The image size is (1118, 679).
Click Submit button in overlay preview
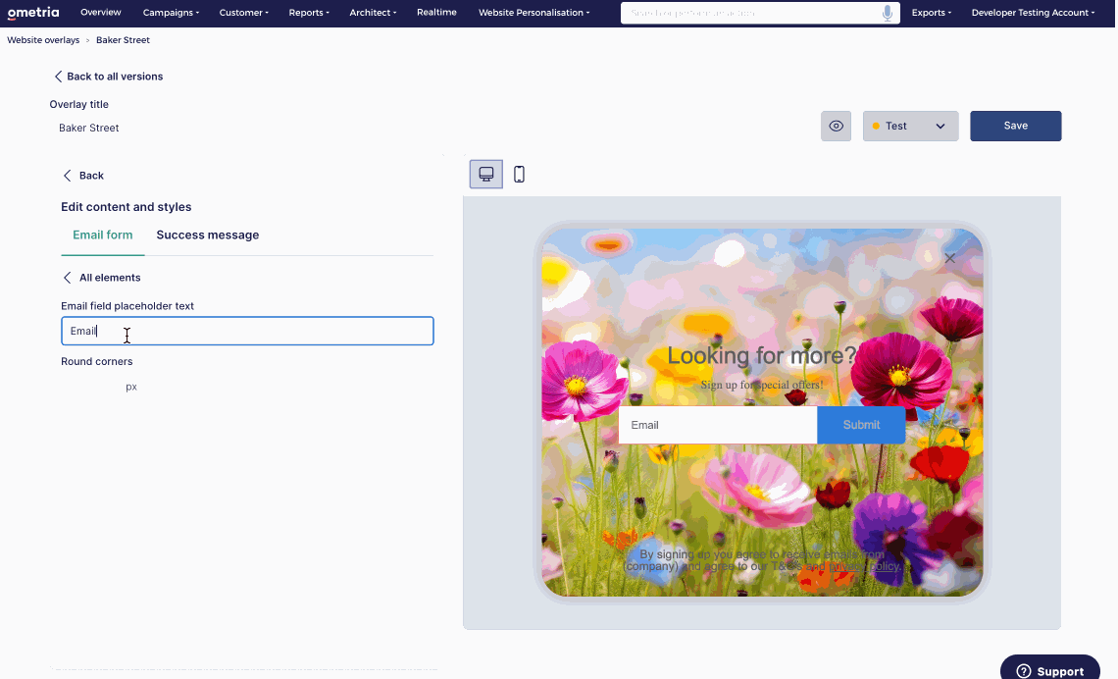click(861, 425)
